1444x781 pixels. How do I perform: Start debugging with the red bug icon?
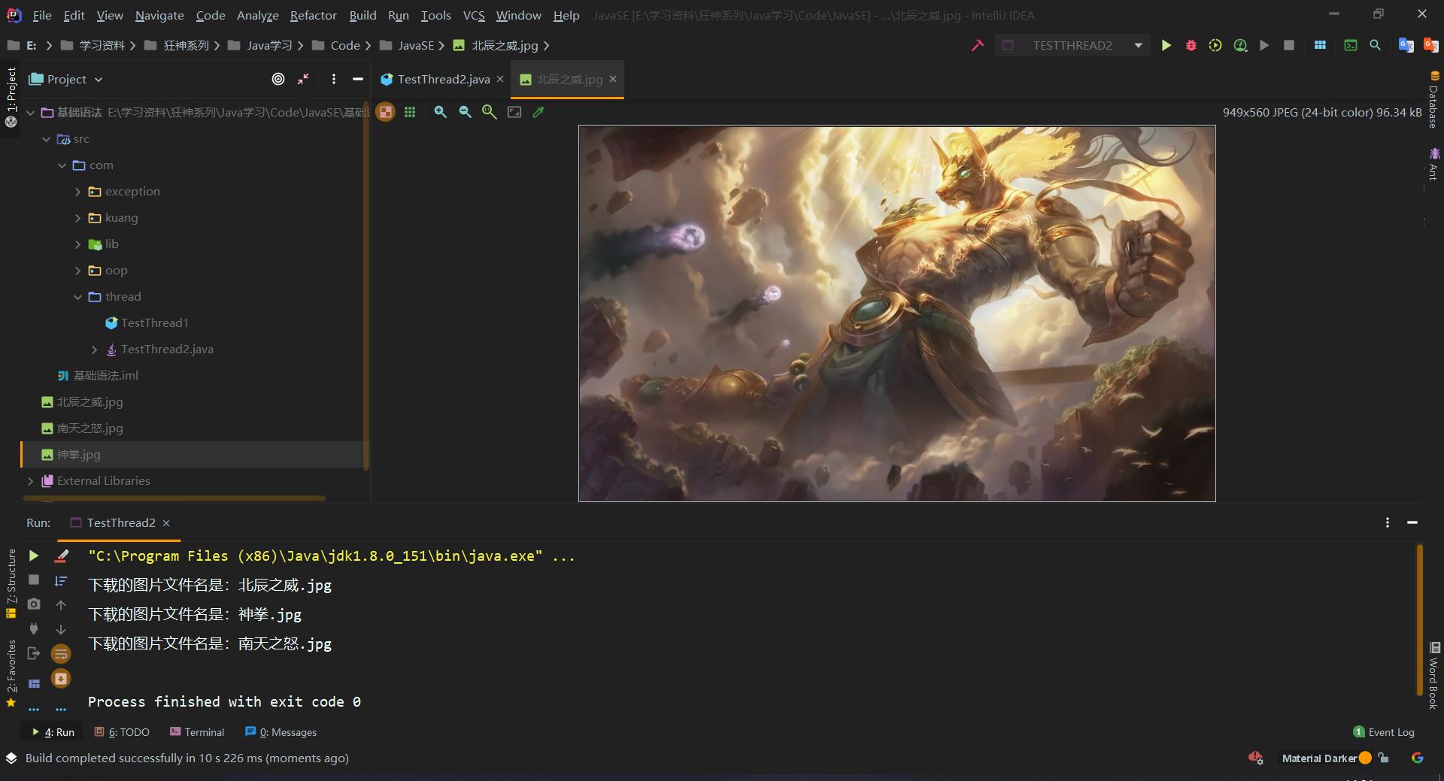[x=1191, y=45]
